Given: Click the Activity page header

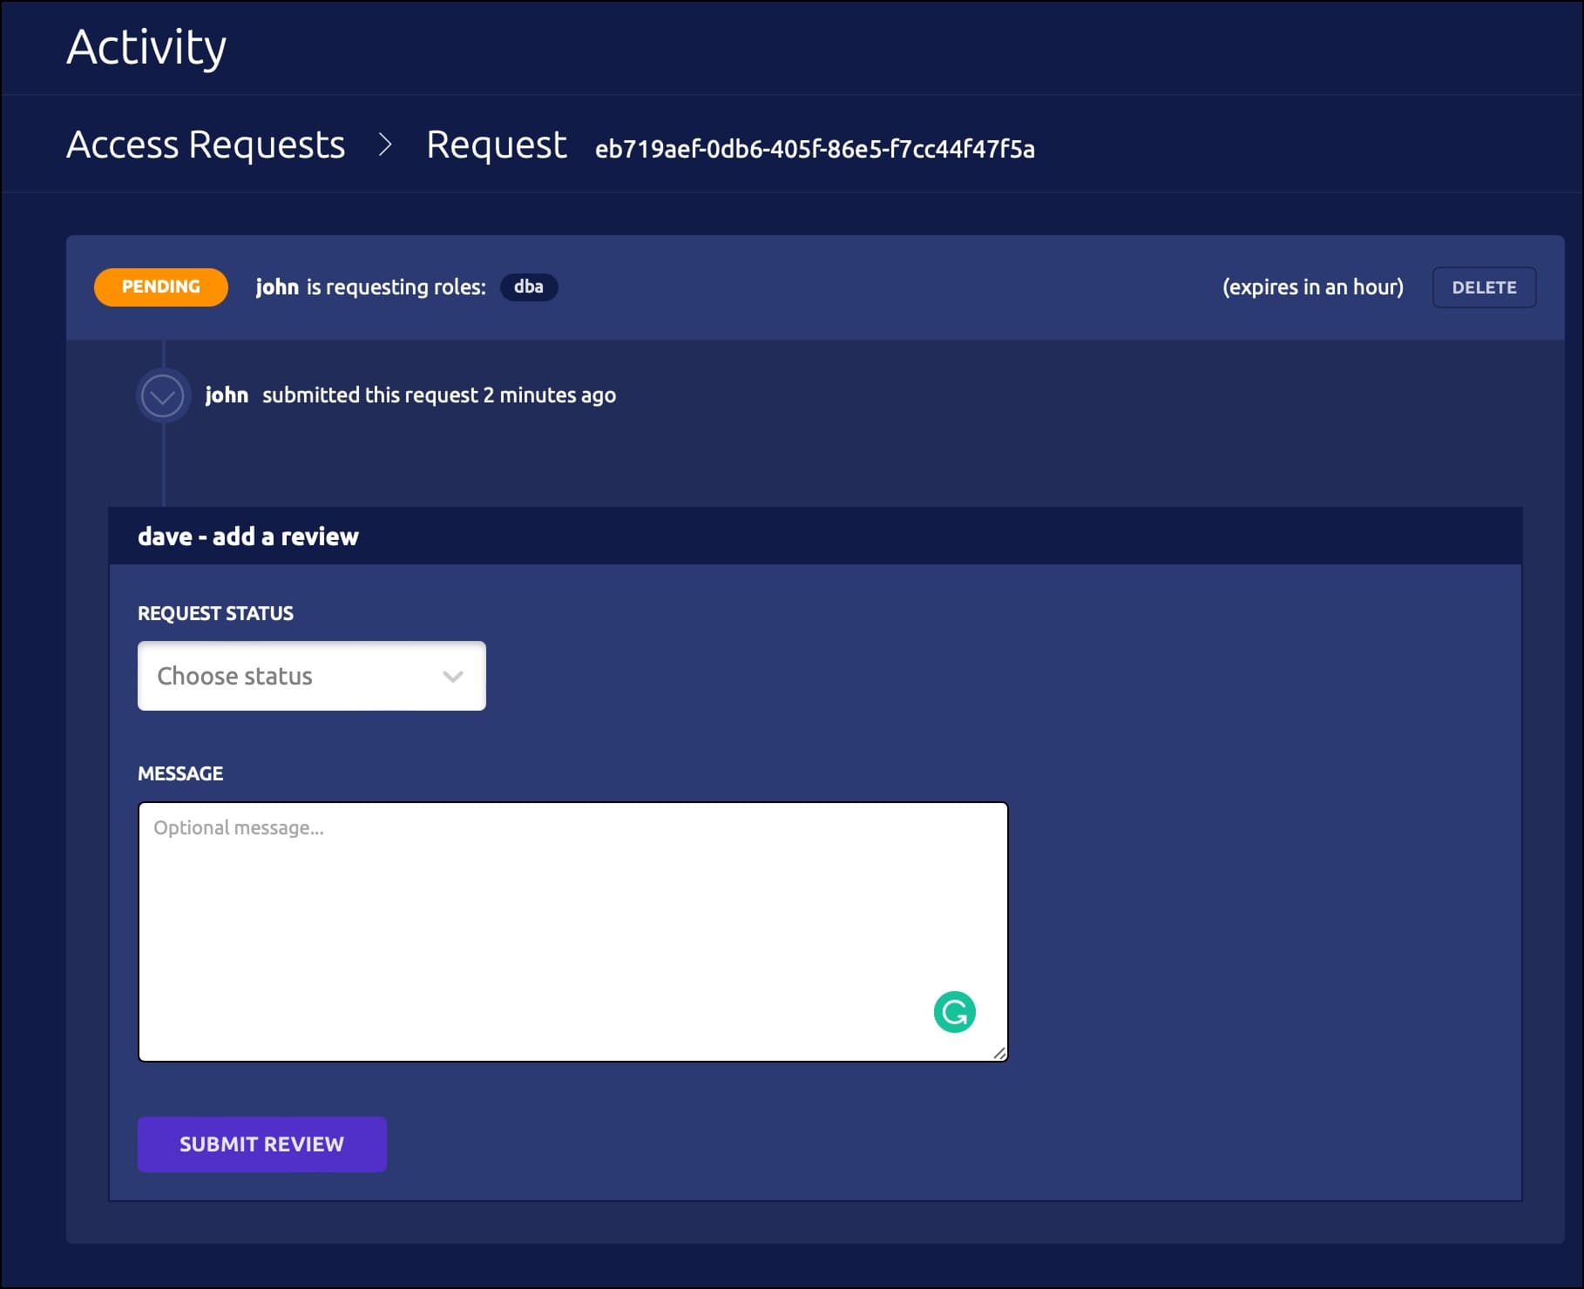Looking at the screenshot, I should click(147, 47).
